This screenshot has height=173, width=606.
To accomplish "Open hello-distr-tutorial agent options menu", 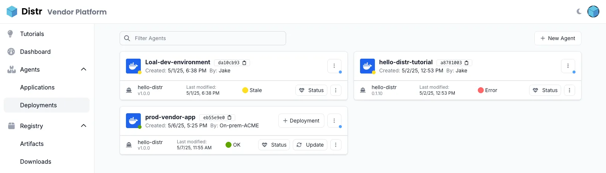I will [568, 66].
